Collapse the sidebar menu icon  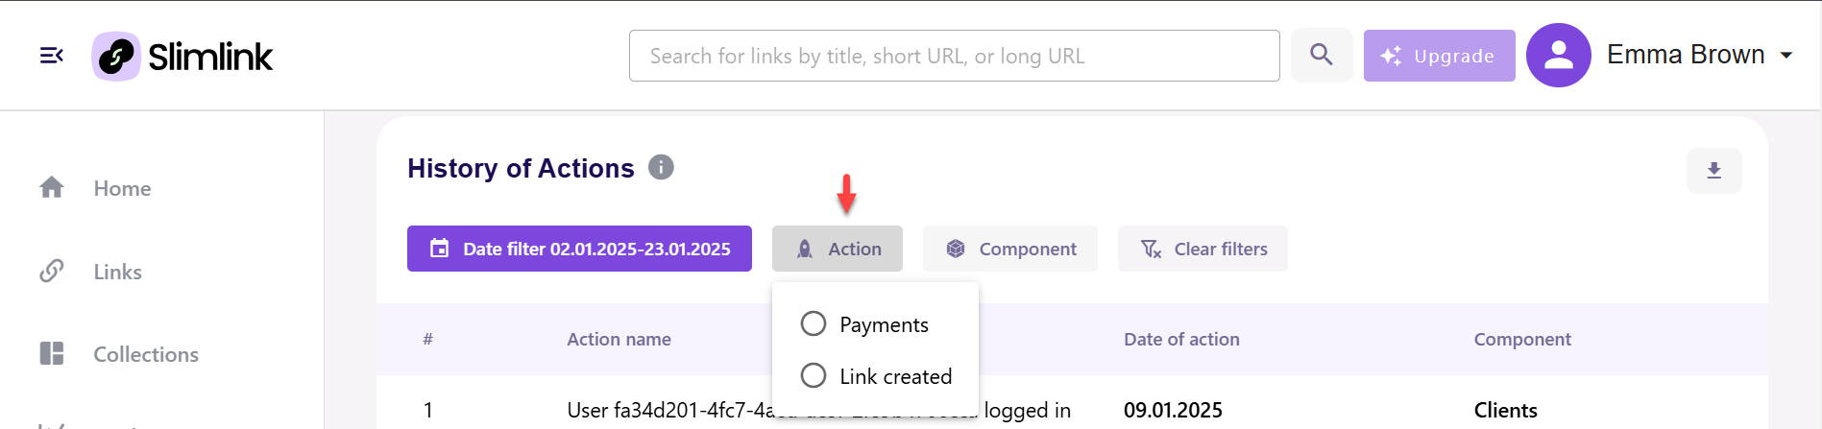(x=52, y=56)
